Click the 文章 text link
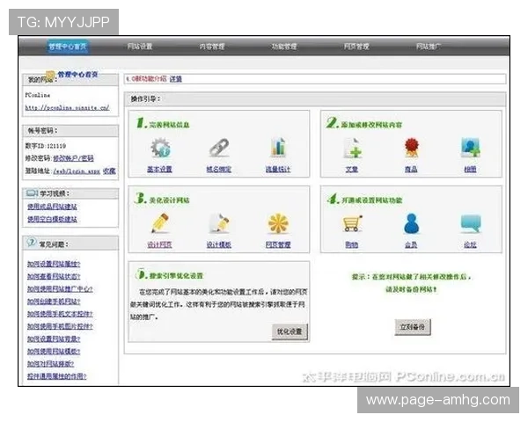 click(x=352, y=170)
